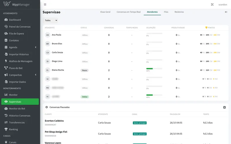
Task: Sort by the Produtividade column header
Action: coord(178,28)
